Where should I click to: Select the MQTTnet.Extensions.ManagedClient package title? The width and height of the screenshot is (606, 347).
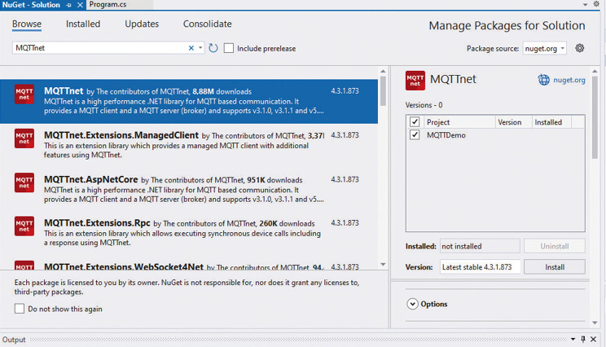point(121,135)
